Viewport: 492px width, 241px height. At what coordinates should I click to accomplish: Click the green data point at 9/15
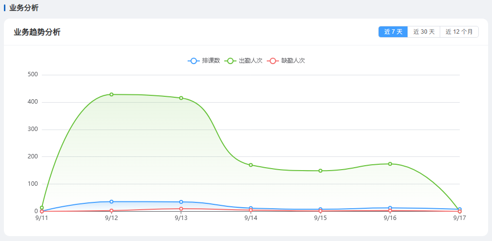click(321, 171)
